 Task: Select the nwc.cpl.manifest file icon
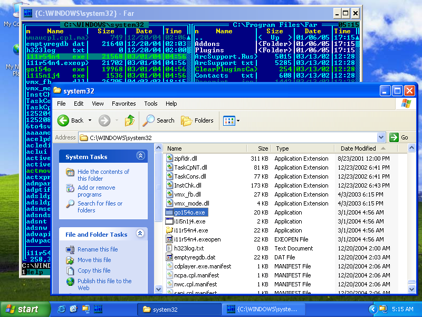[x=169, y=284]
